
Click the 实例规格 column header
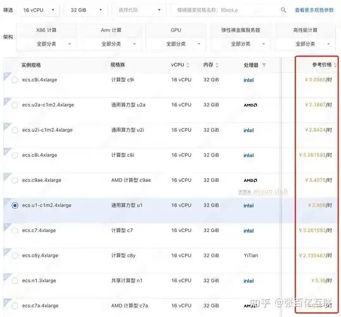tap(31, 65)
